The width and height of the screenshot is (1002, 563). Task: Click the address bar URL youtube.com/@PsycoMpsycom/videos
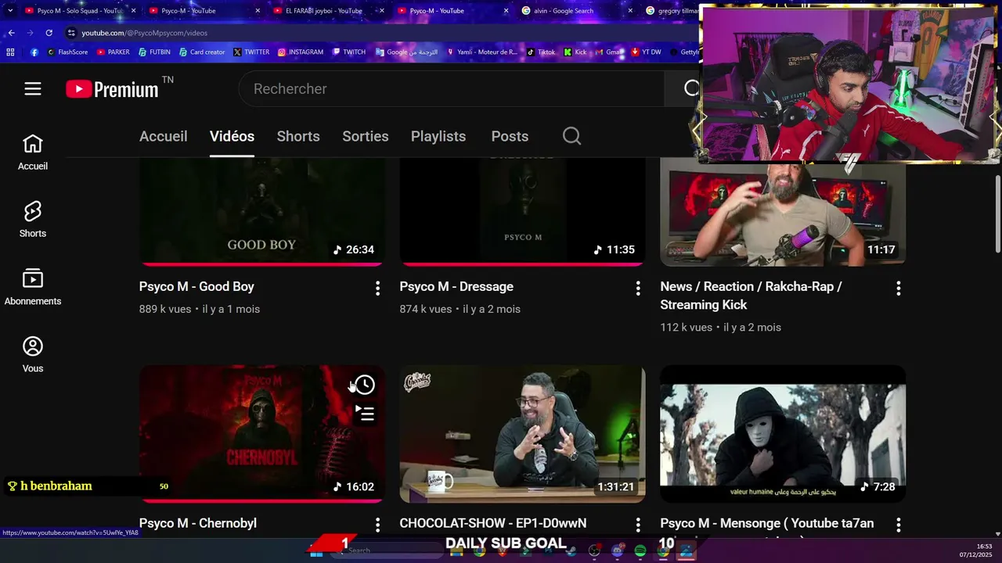(145, 33)
